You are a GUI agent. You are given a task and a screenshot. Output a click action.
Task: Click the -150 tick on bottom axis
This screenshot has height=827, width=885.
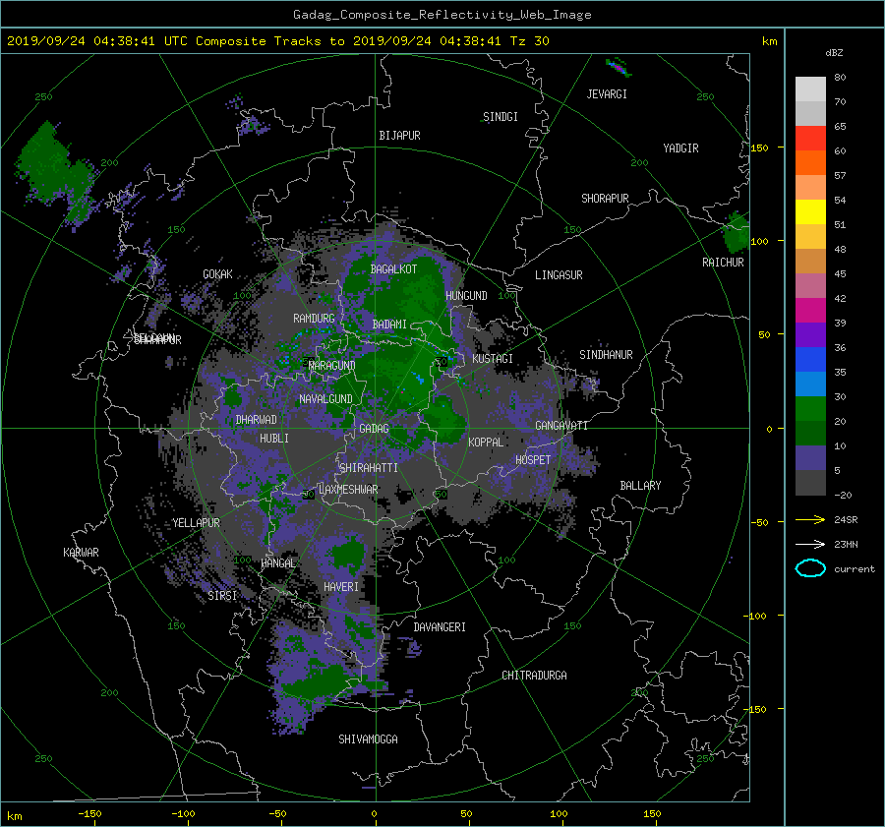(89, 813)
